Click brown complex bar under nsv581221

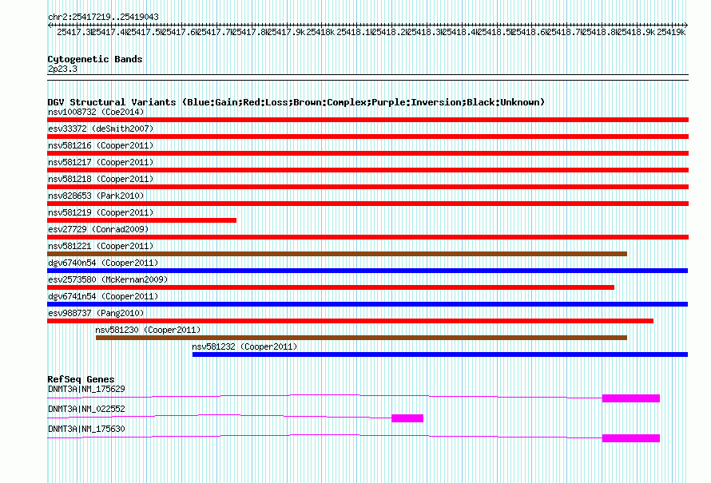tap(337, 254)
